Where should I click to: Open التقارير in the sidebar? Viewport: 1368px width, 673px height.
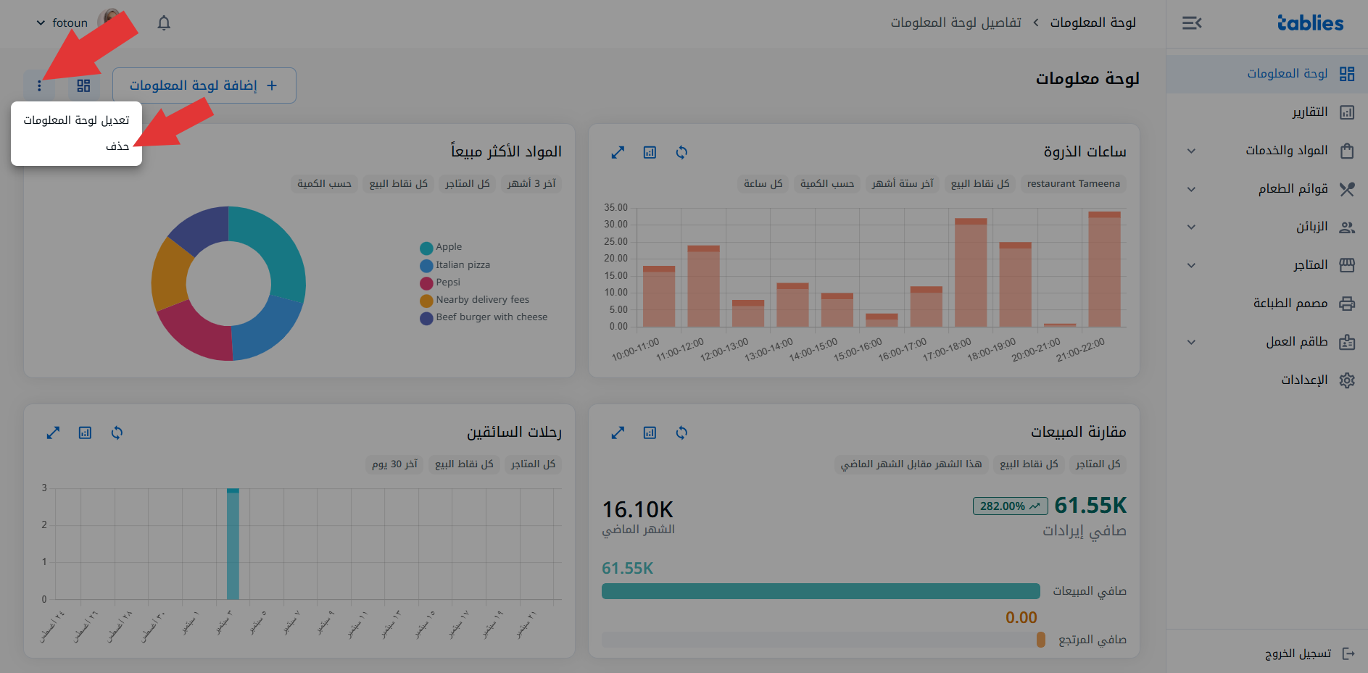pyautogui.click(x=1267, y=112)
